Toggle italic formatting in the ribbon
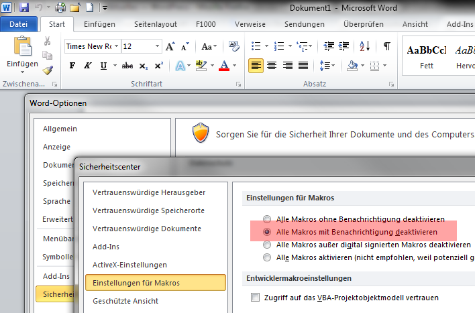 (88, 66)
